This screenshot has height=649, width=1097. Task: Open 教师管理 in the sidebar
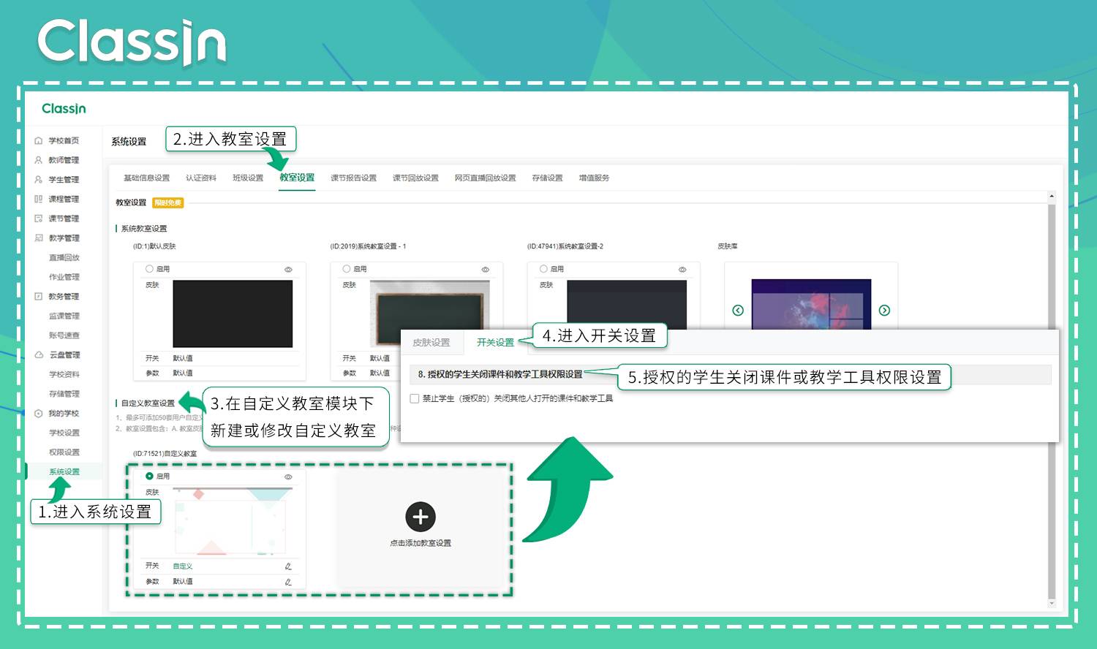coord(64,160)
